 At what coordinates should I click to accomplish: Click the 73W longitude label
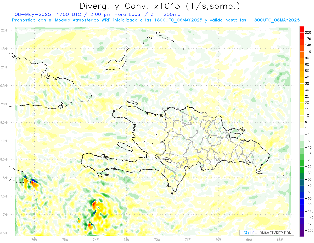point(126,239)
